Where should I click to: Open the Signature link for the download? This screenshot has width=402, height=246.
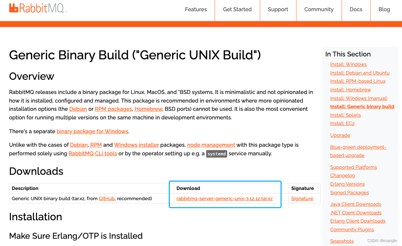click(302, 198)
